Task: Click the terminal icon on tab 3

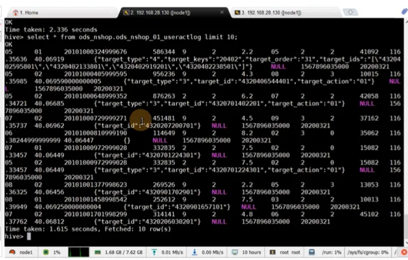Action: (238, 13)
